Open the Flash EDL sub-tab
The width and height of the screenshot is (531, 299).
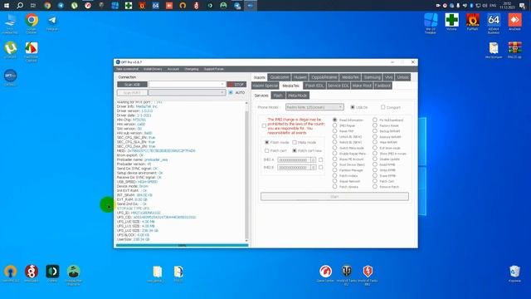(x=314, y=86)
